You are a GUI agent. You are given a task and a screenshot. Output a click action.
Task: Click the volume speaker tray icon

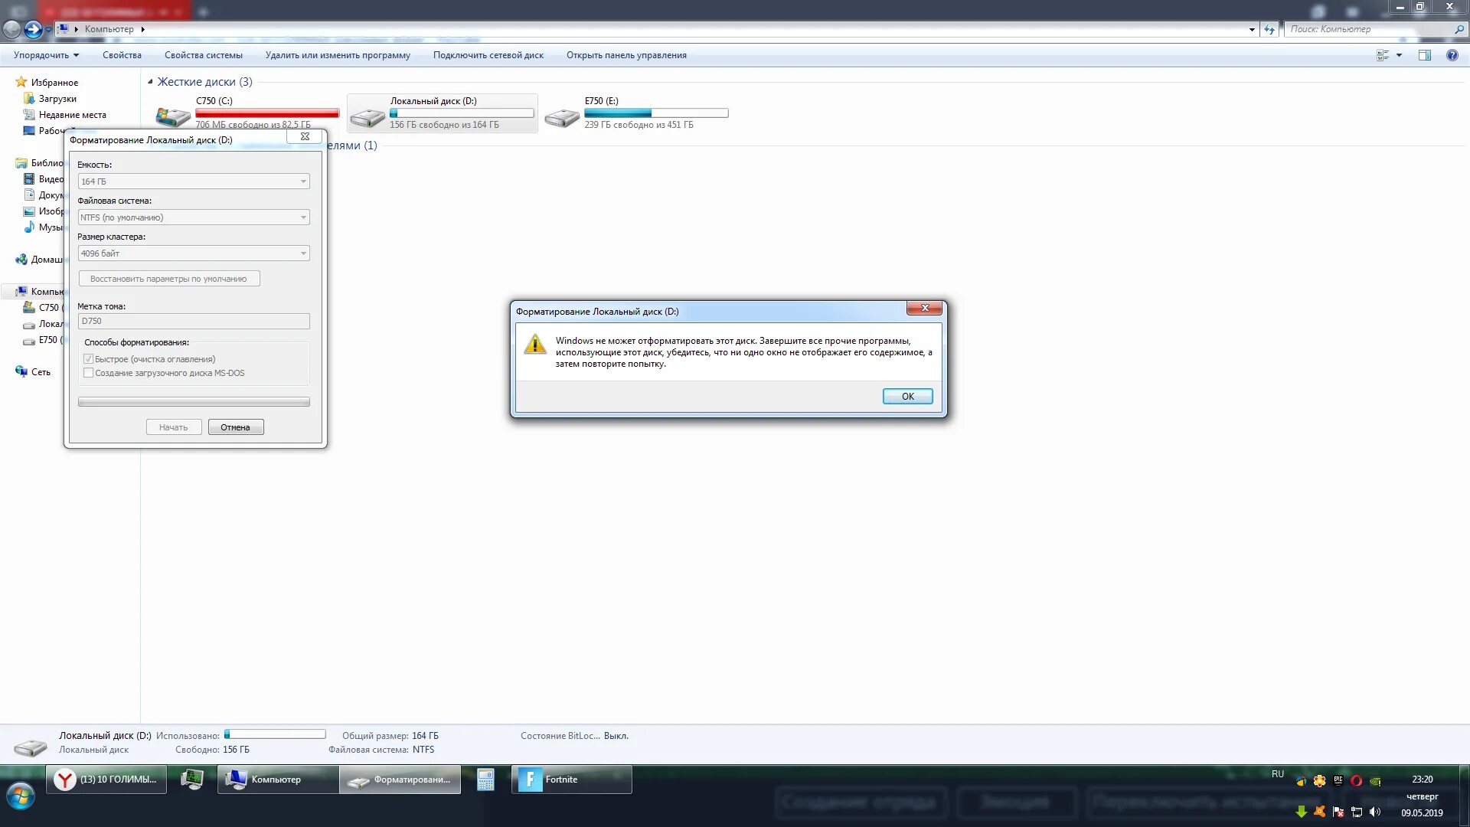pyautogui.click(x=1375, y=812)
